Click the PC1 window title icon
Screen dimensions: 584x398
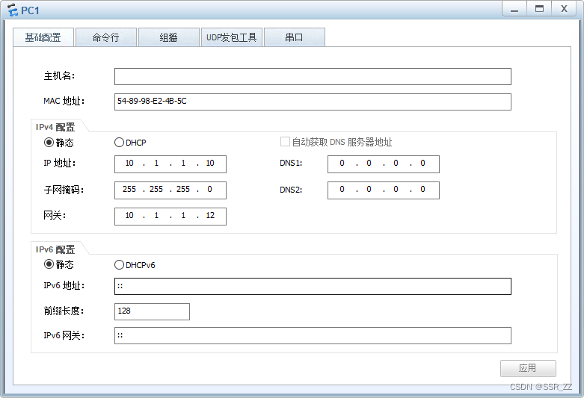pos(13,10)
